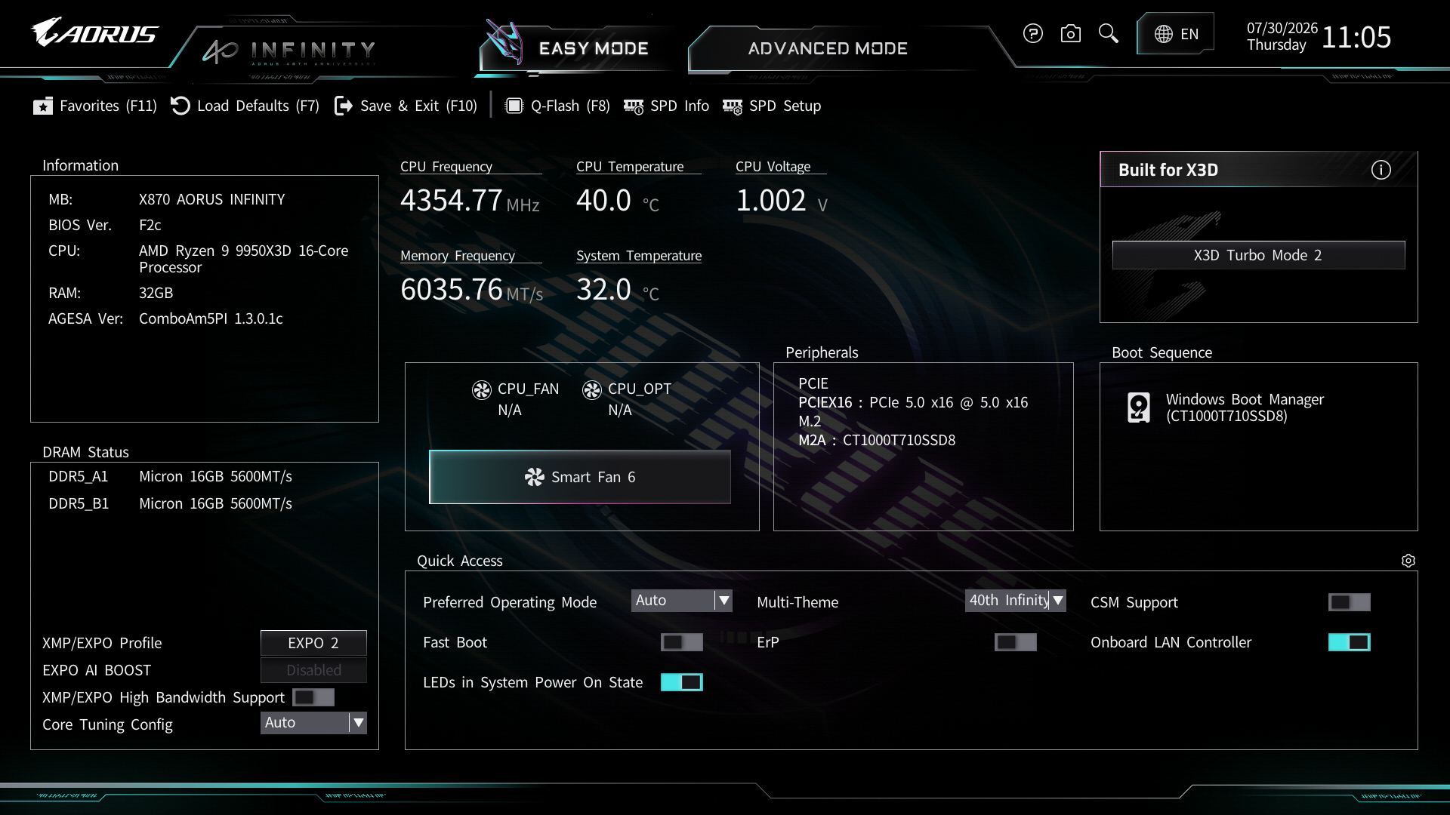Click the disabled EXPO AI BOOST button
Image resolution: width=1450 pixels, height=815 pixels.
[313, 670]
